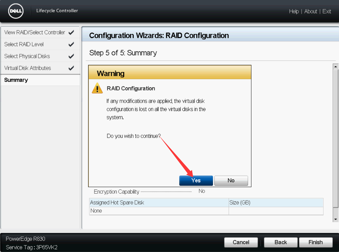
Task: Go Back to the previous step
Action: coord(280,242)
